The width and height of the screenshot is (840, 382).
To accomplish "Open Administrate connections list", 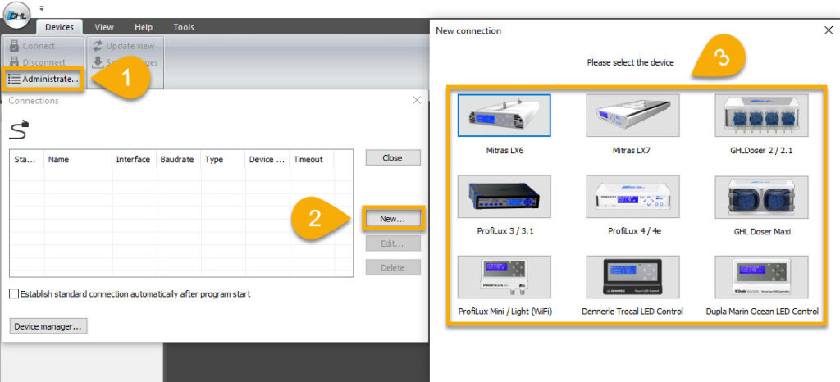I will (x=44, y=80).
